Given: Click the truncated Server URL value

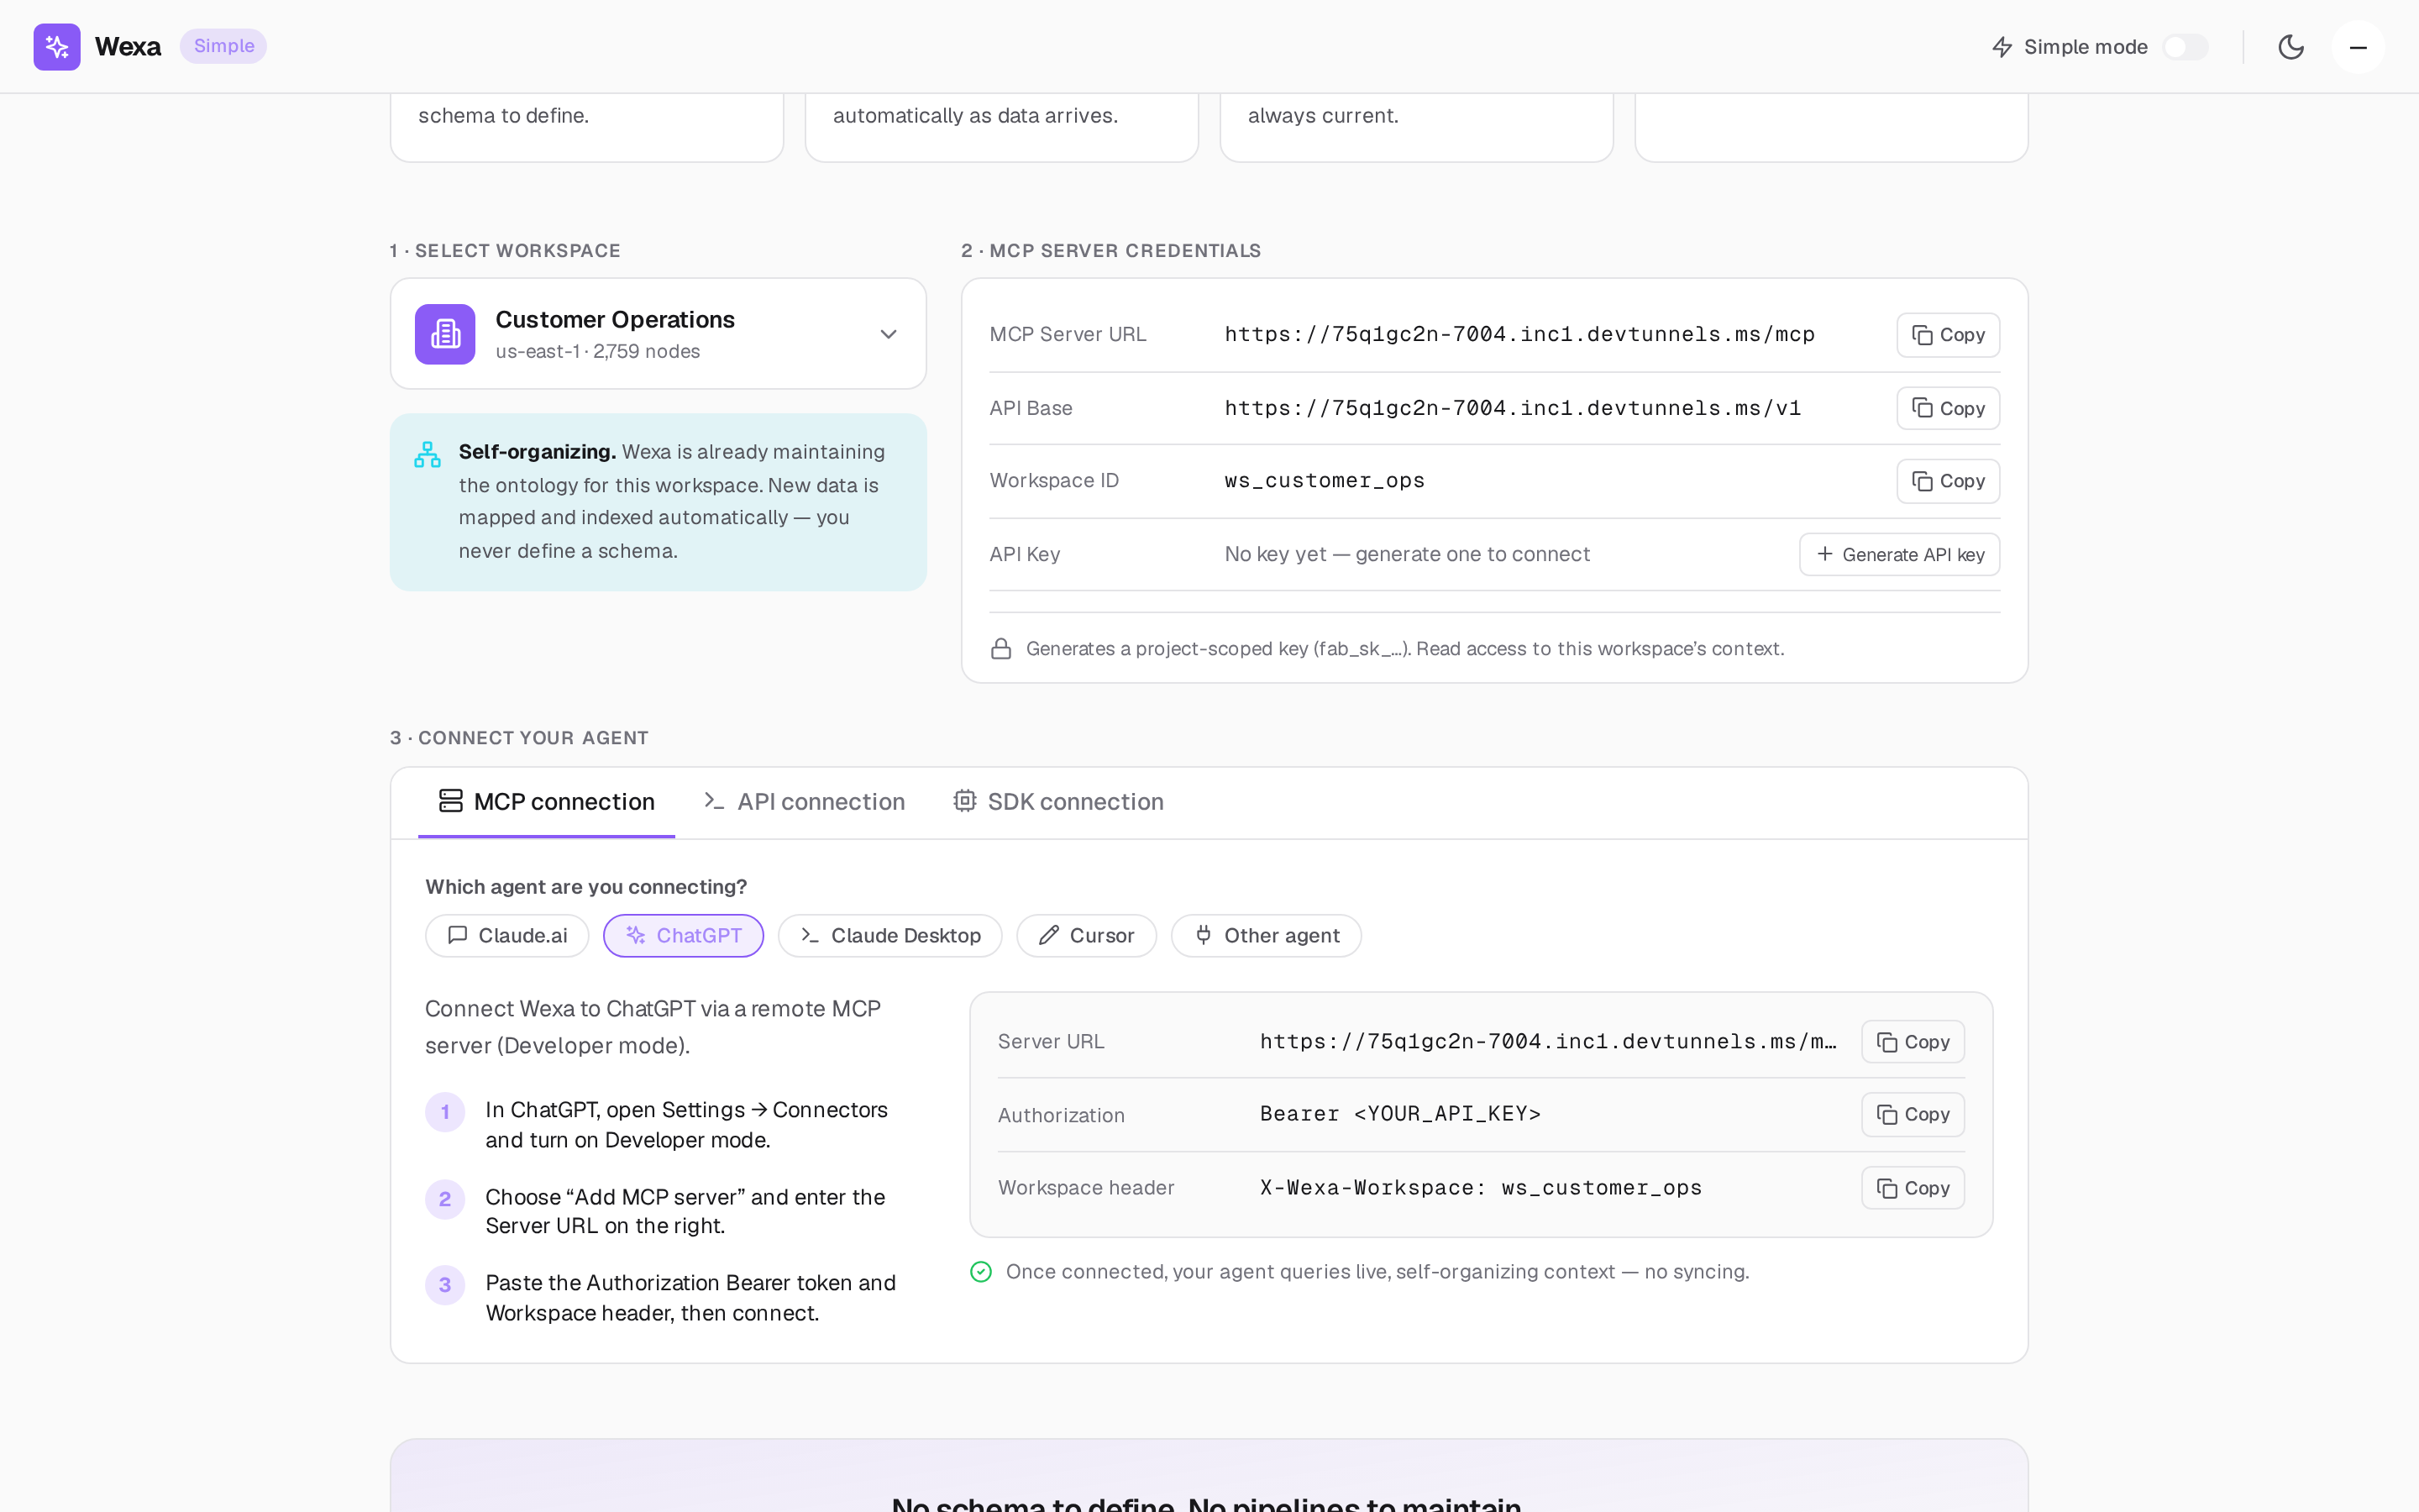Looking at the screenshot, I should pyautogui.click(x=1547, y=1042).
